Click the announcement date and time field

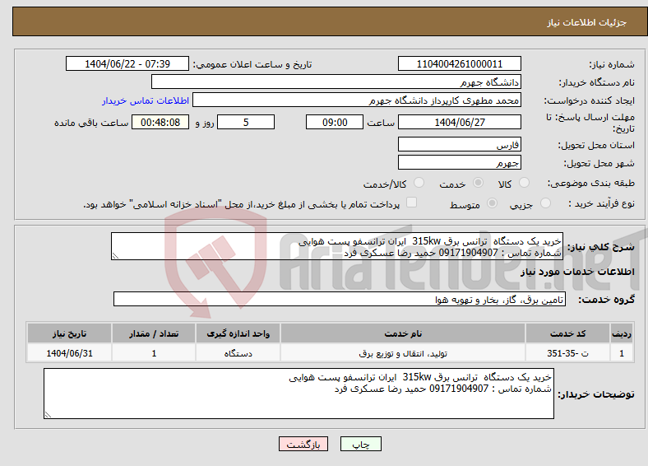point(127,63)
